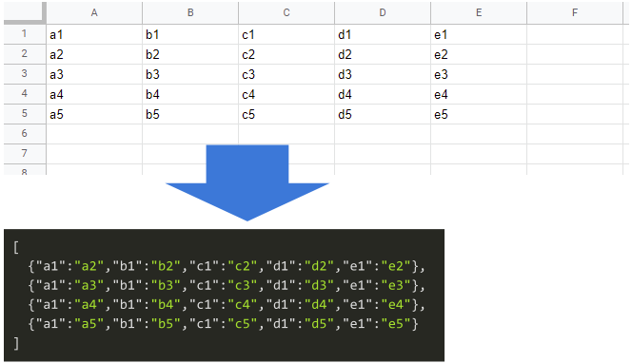The width and height of the screenshot is (632, 363).
Task: Select column C header
Action: coord(286,13)
